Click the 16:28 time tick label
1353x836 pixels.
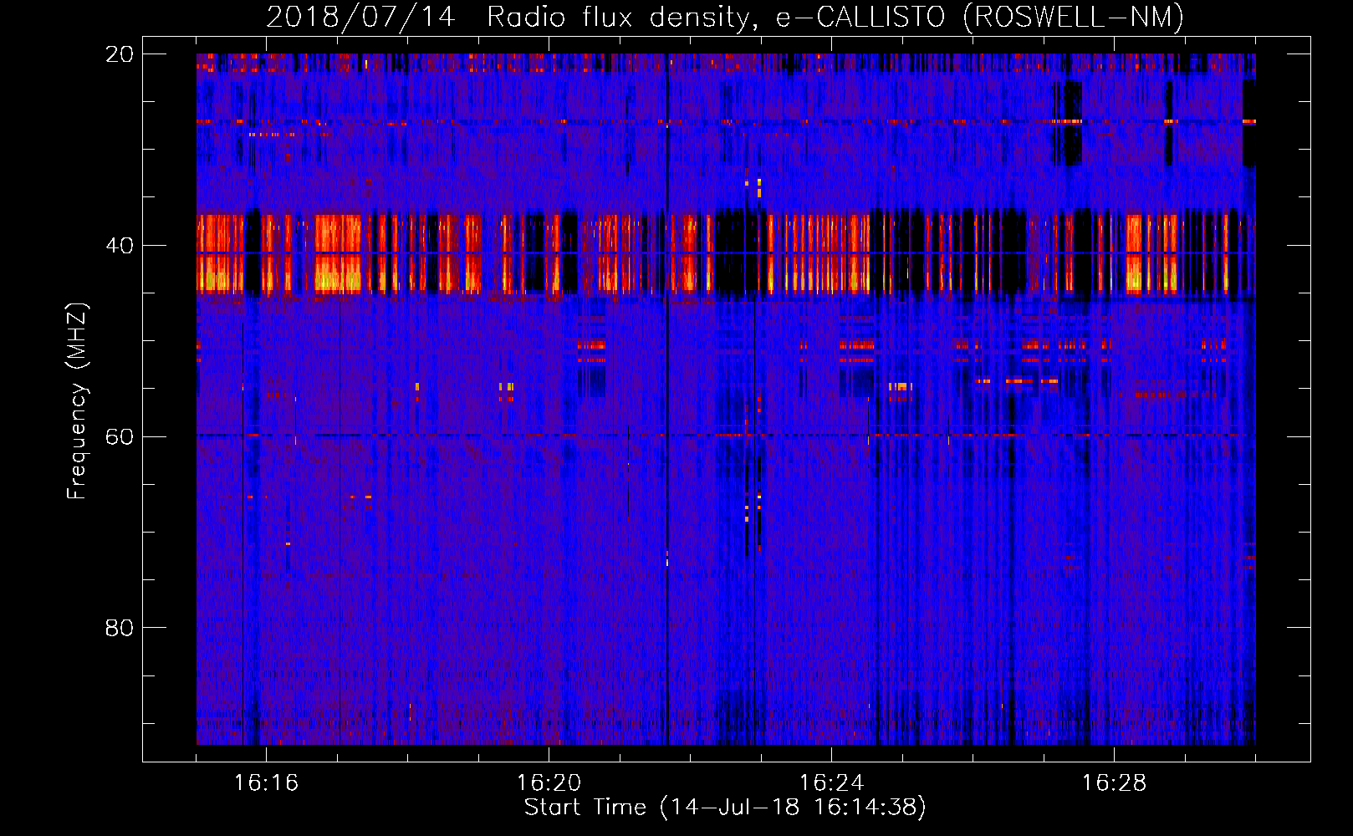[x=1114, y=783]
